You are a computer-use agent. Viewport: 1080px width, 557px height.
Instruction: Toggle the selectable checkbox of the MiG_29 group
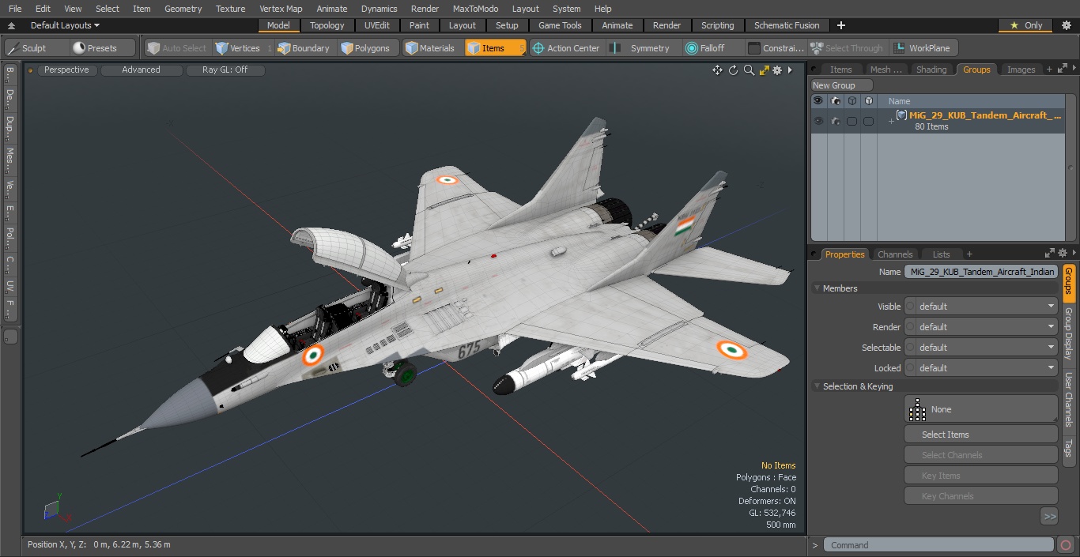[852, 121]
